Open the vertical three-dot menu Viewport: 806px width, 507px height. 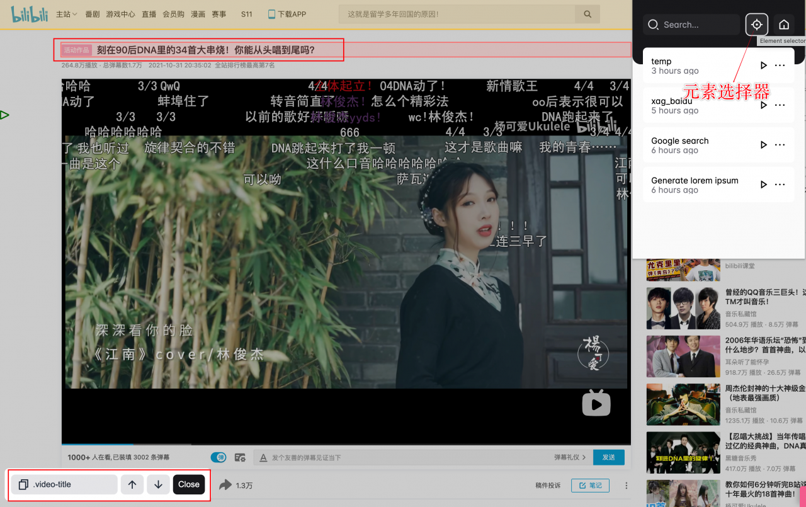[x=626, y=486]
